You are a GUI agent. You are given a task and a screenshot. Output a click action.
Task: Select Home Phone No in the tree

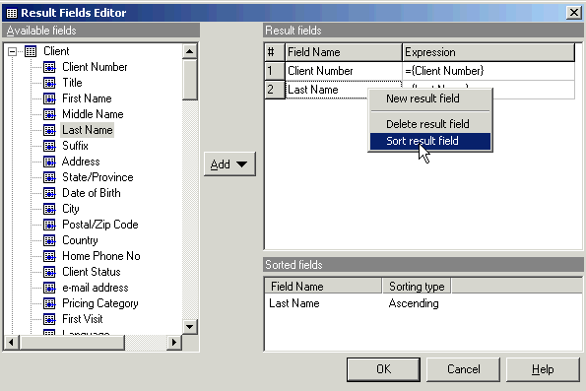[100, 256]
